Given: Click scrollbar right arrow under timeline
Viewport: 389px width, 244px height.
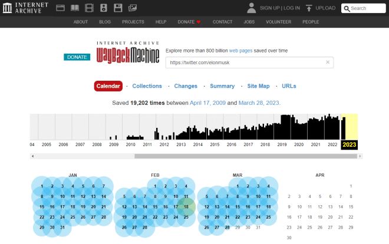Looking at the screenshot, I should [360, 156].
